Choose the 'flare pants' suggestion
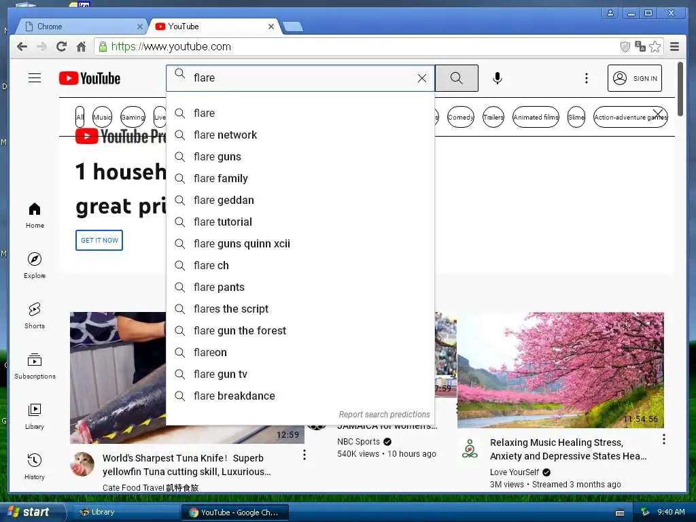696x522 pixels. pos(300,288)
